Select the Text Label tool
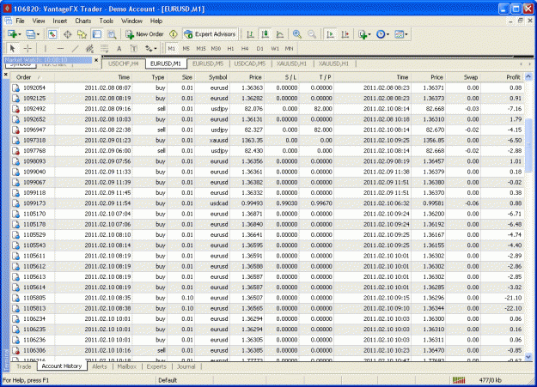Viewport: 537px width, 387px height. tap(134, 49)
